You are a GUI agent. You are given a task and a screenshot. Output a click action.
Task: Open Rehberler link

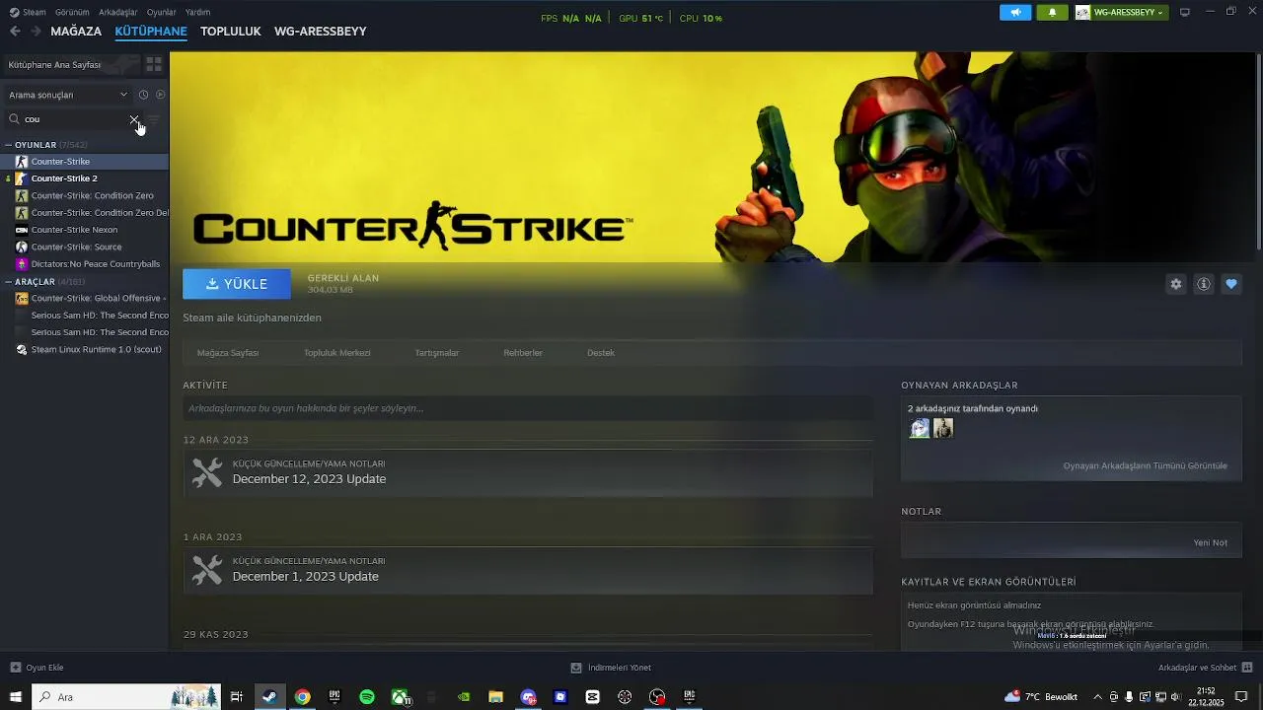pos(523,353)
